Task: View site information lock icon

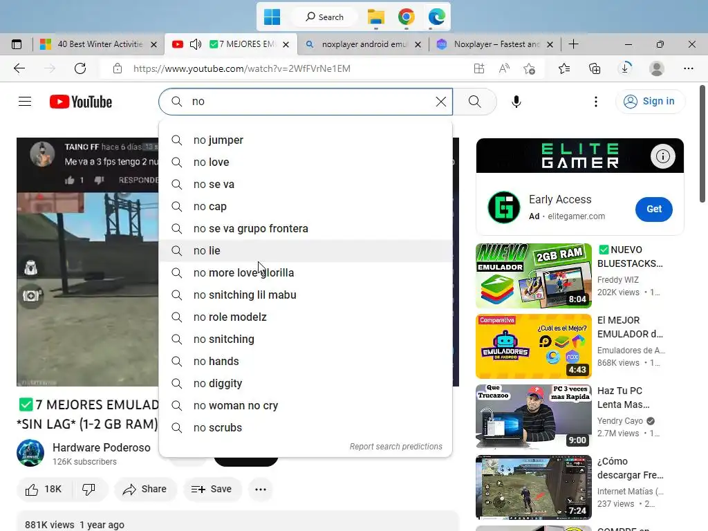Action: click(118, 68)
